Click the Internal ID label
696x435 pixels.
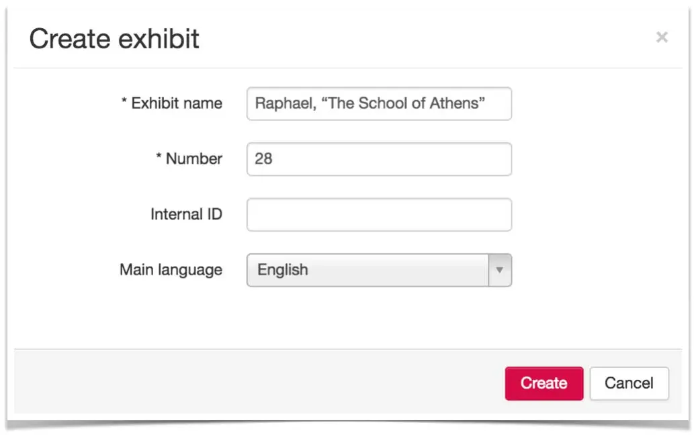tap(186, 215)
